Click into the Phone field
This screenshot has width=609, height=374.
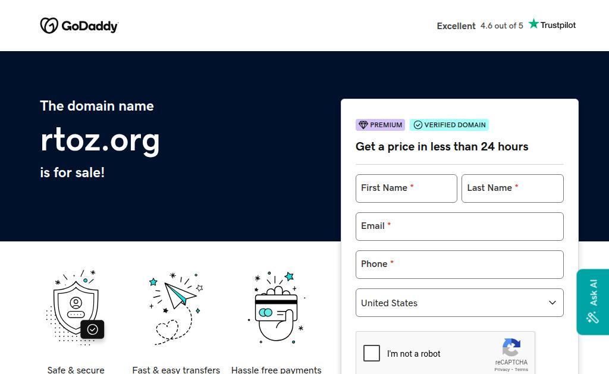coord(459,265)
